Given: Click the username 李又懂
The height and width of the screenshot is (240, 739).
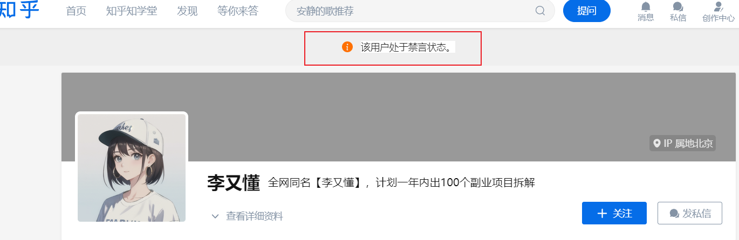Looking at the screenshot, I should point(234,183).
